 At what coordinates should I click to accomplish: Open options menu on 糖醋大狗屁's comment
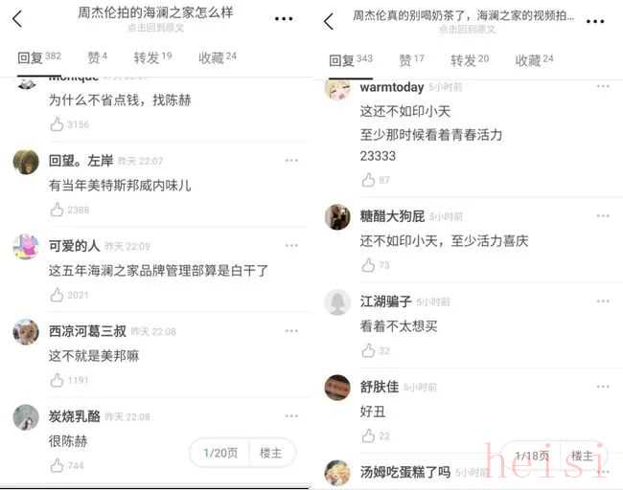coord(603,216)
